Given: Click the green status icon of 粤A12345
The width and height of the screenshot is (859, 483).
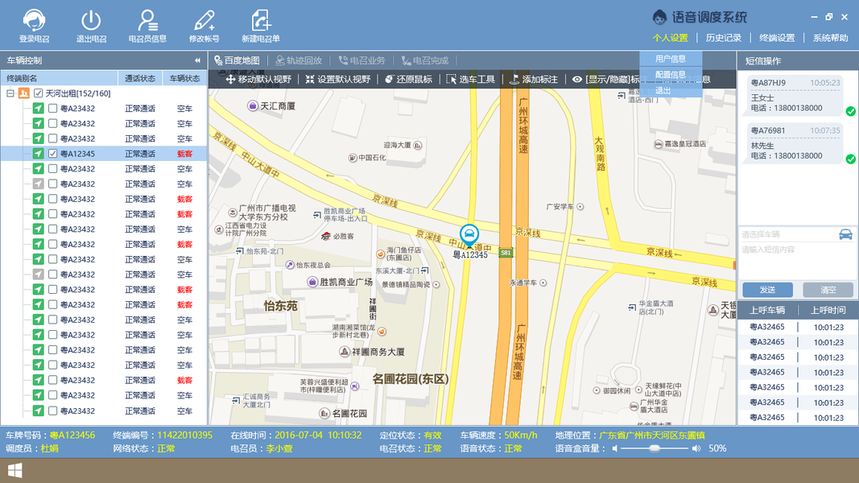Looking at the screenshot, I should coord(38,154).
